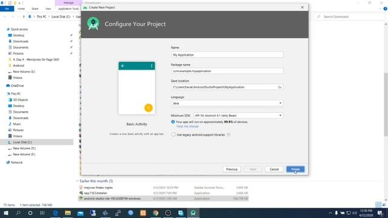Screen dimensions: 388x218
Task: Select OneDrive in the navigation pane
Action: click(17, 85)
